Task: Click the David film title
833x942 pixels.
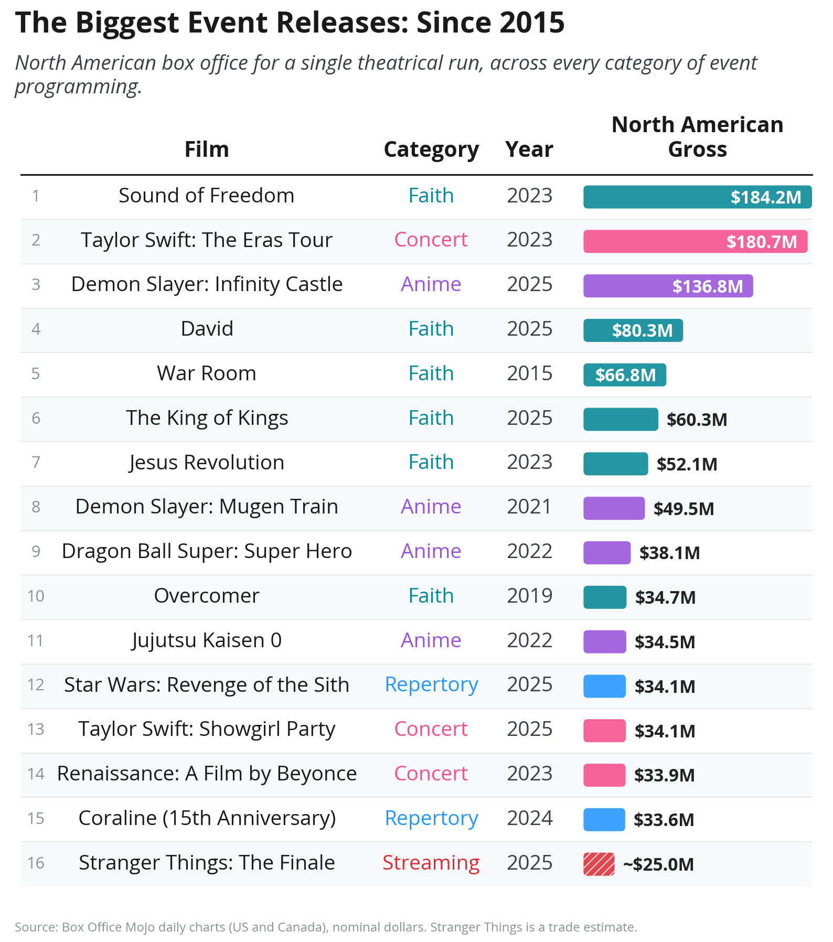Action: [x=207, y=329]
